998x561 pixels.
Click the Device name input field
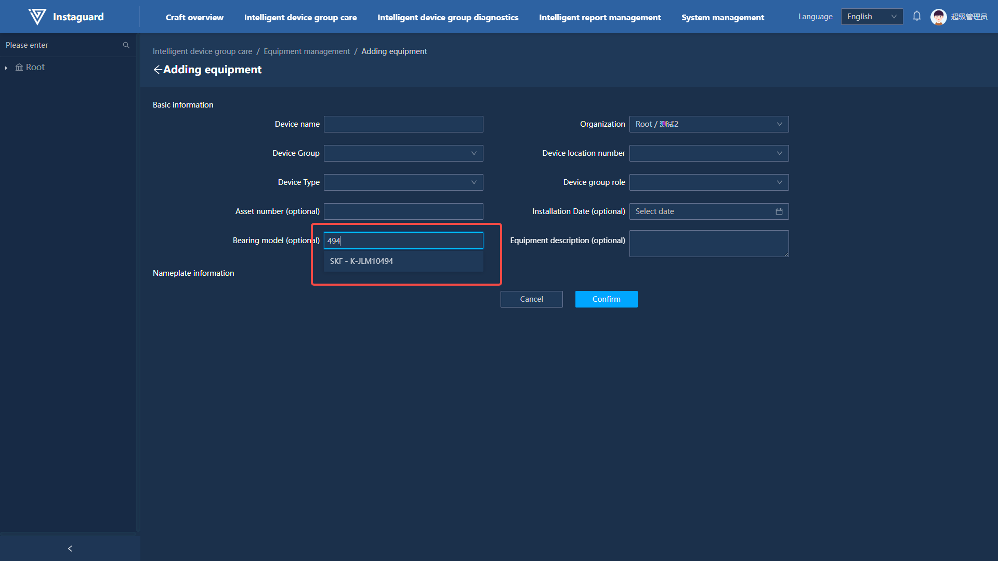click(403, 124)
